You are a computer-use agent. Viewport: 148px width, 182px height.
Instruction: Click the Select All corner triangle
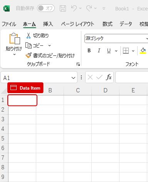click(4, 90)
